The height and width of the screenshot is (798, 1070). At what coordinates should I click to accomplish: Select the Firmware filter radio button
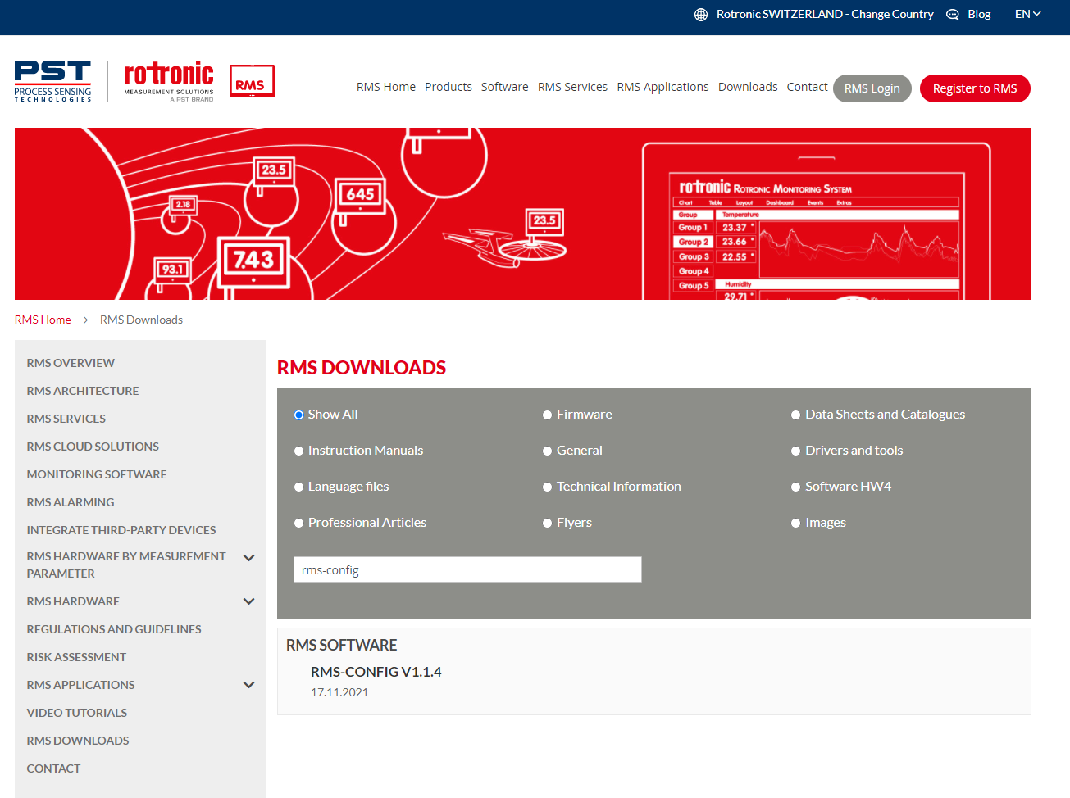tap(547, 415)
